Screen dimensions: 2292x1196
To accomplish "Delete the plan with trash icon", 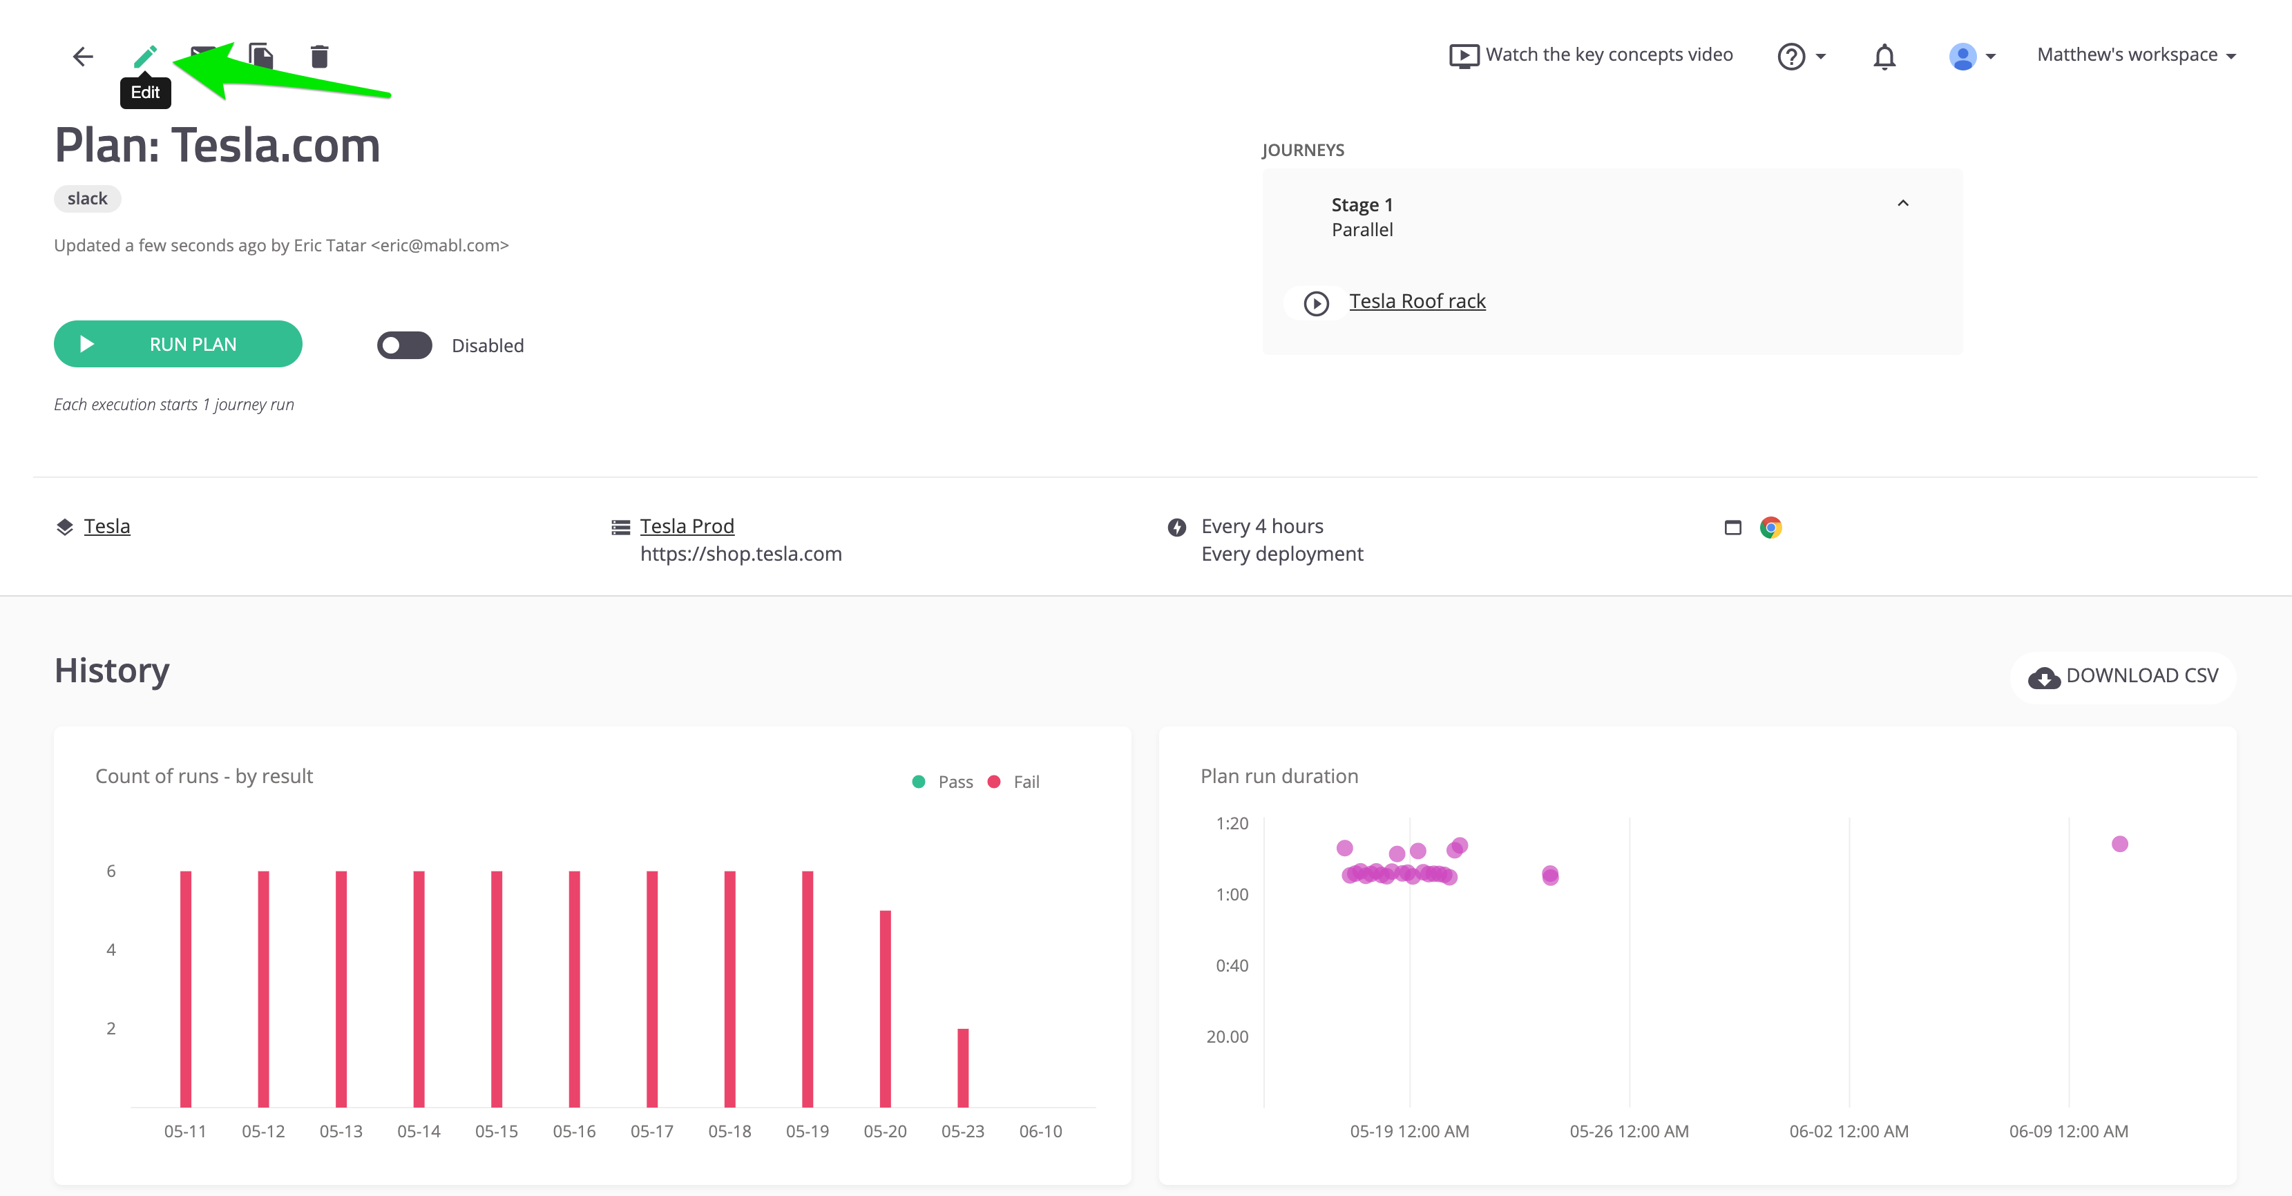I will (x=319, y=56).
